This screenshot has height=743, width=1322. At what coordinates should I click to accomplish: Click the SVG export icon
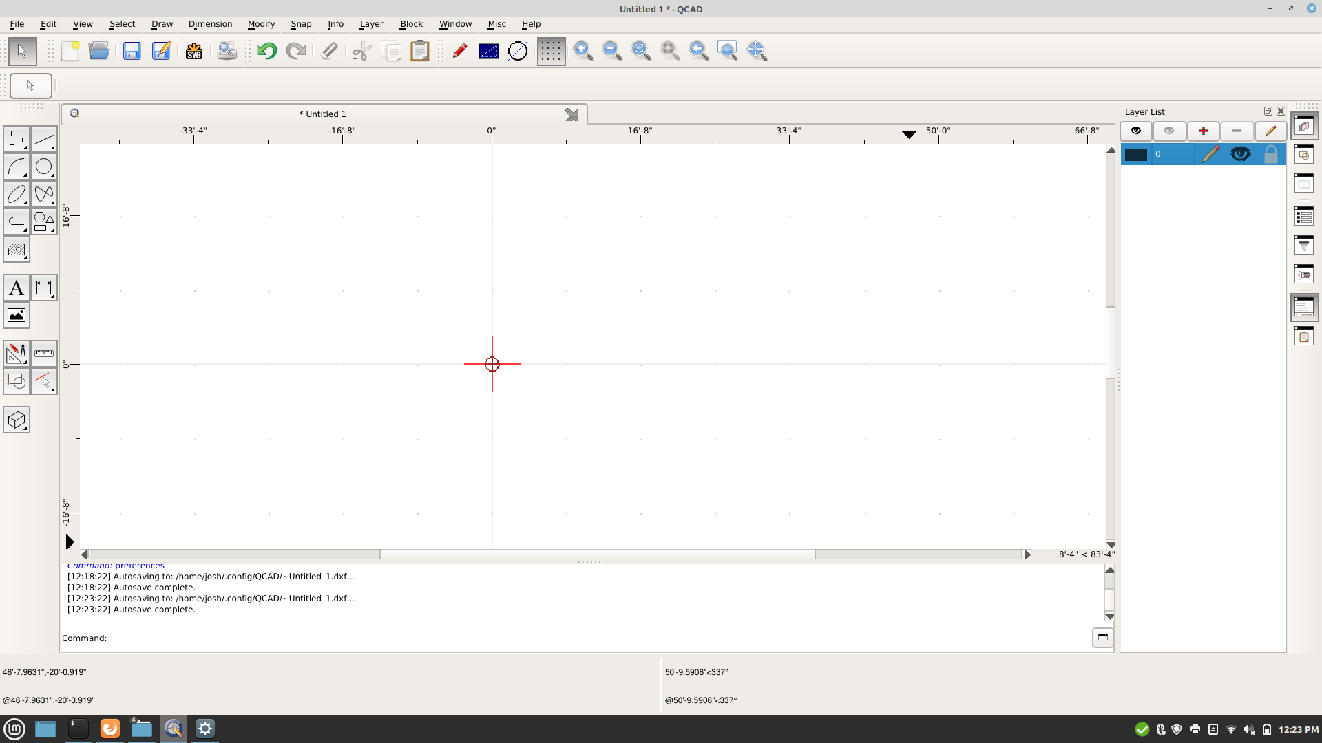tap(194, 51)
